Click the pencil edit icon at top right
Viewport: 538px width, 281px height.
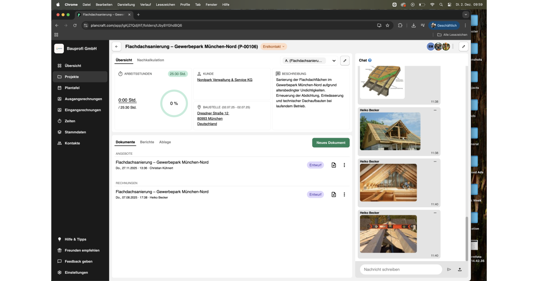click(x=463, y=47)
